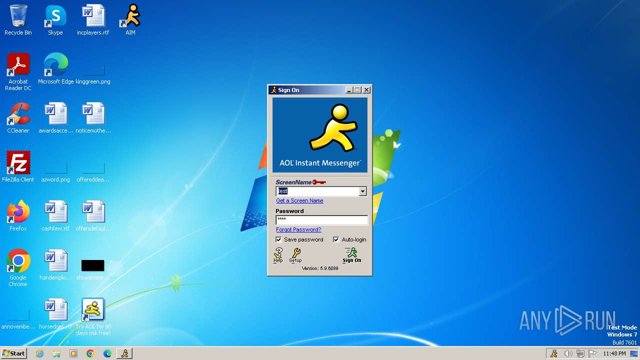This screenshot has height=360, width=640.
Task: Select the azword.png file icon
Action: (55, 171)
